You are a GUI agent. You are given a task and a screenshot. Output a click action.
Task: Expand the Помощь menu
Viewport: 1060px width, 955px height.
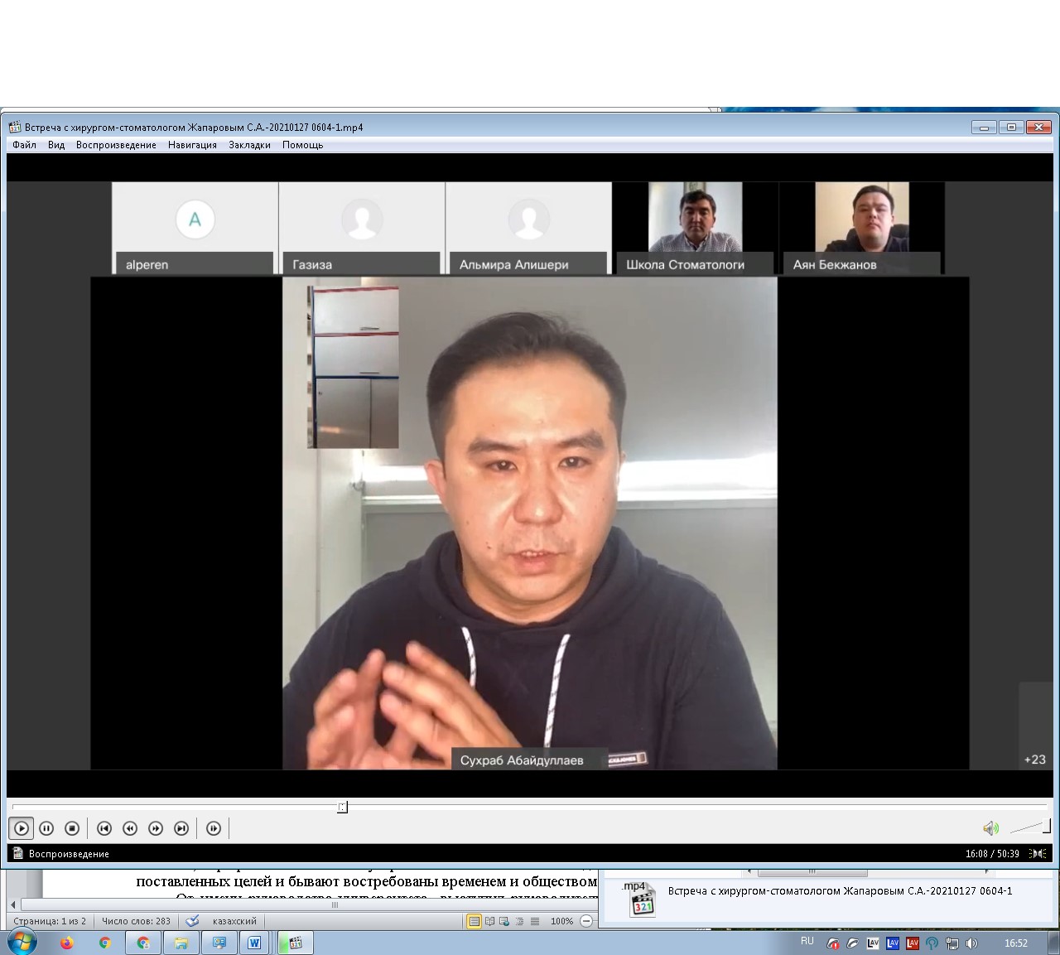tap(302, 145)
